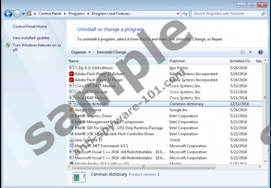Select the Common dictionary program entry
Viewport: 271px width, 188px height.
92,104
